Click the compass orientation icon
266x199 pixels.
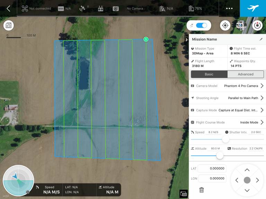pyautogui.click(x=257, y=26)
